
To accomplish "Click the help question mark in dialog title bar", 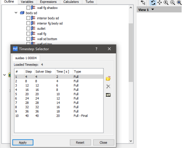I will pyautogui.click(x=96, y=49).
